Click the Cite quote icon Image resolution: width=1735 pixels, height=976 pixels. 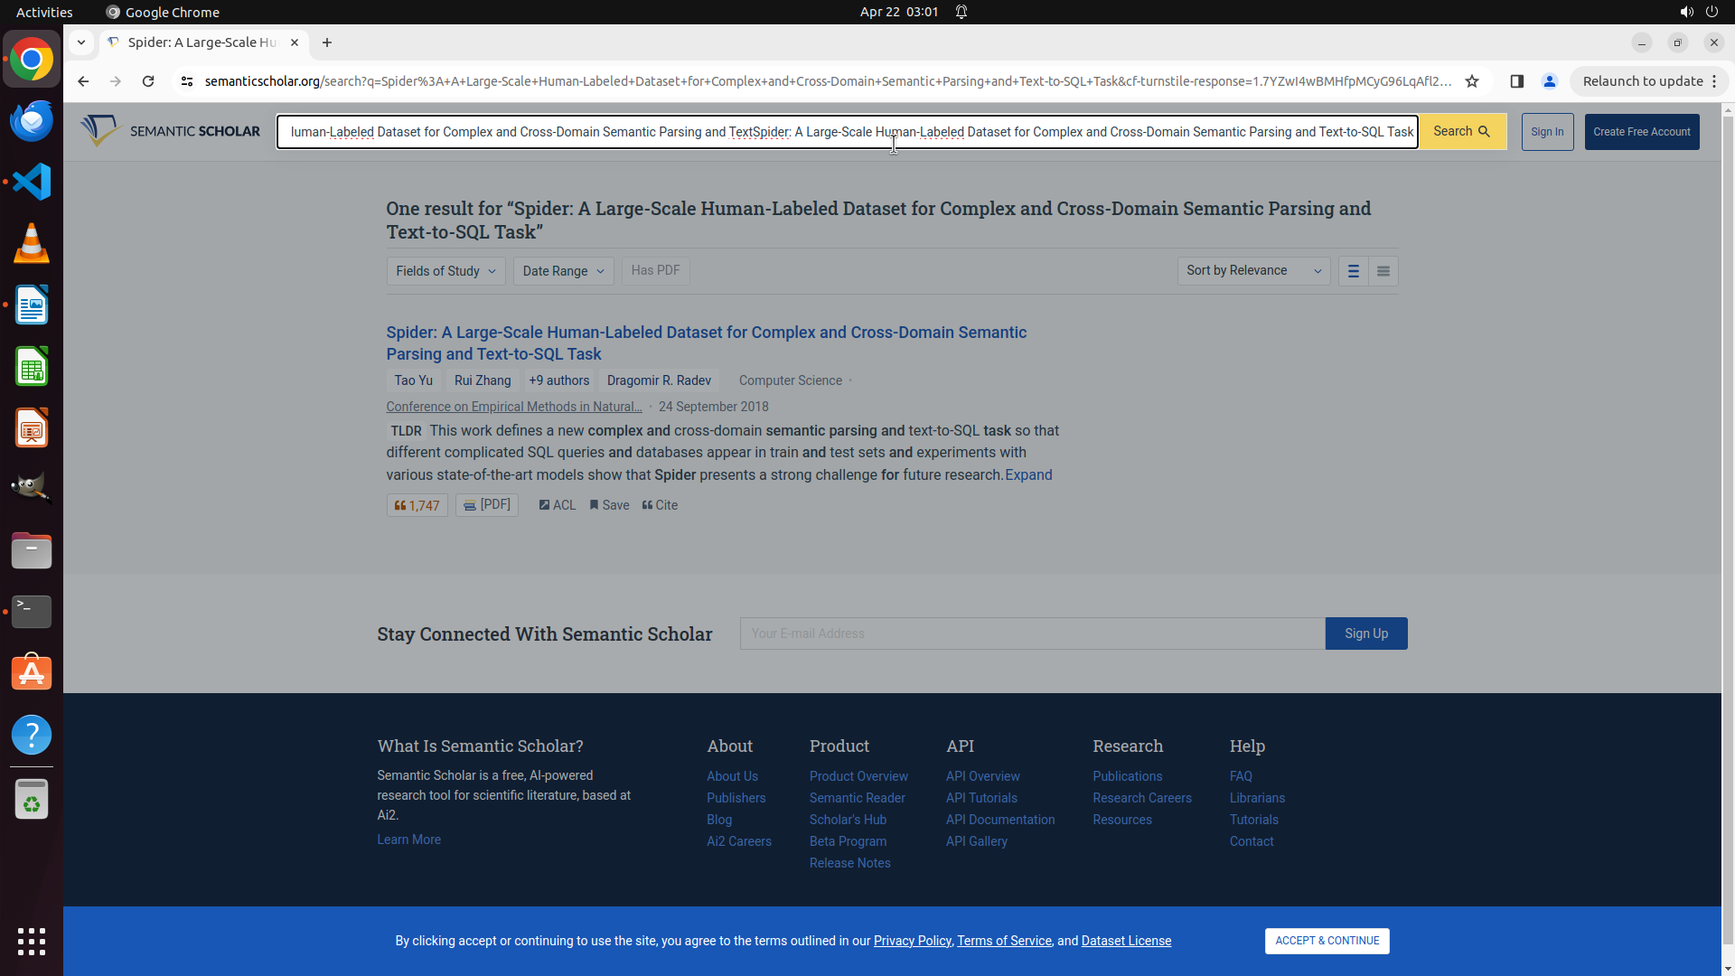660,506
